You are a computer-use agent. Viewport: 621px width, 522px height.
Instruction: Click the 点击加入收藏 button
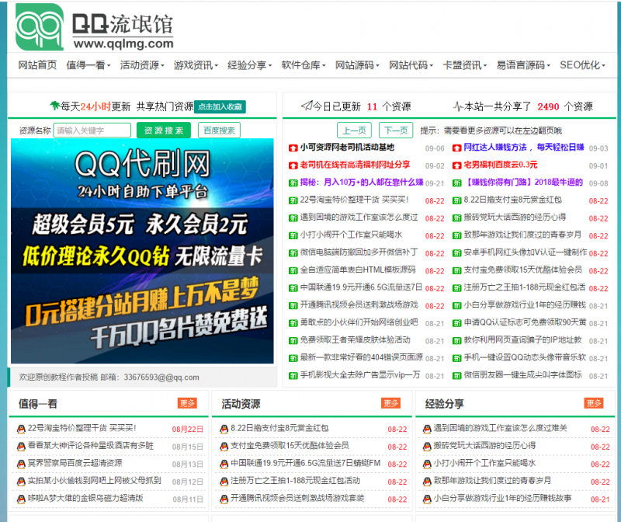(x=220, y=106)
